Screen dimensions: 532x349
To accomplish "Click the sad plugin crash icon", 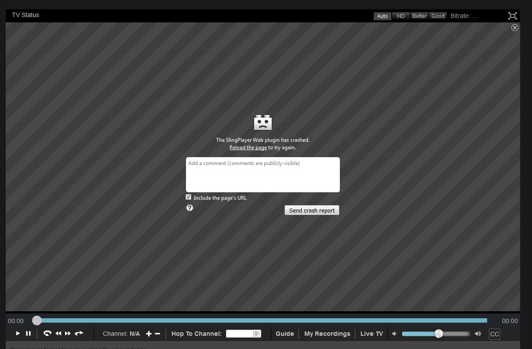I will click(263, 122).
